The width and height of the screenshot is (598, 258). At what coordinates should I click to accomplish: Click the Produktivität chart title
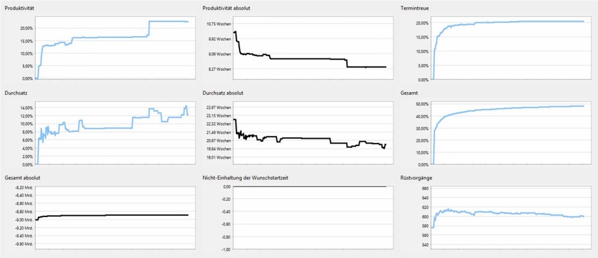(x=19, y=8)
